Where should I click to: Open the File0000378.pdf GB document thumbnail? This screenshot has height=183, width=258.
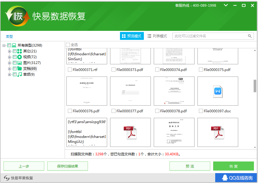click(x=174, y=91)
